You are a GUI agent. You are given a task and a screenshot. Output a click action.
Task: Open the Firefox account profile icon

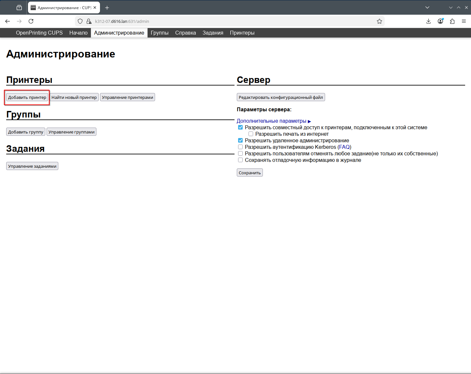pos(440,21)
